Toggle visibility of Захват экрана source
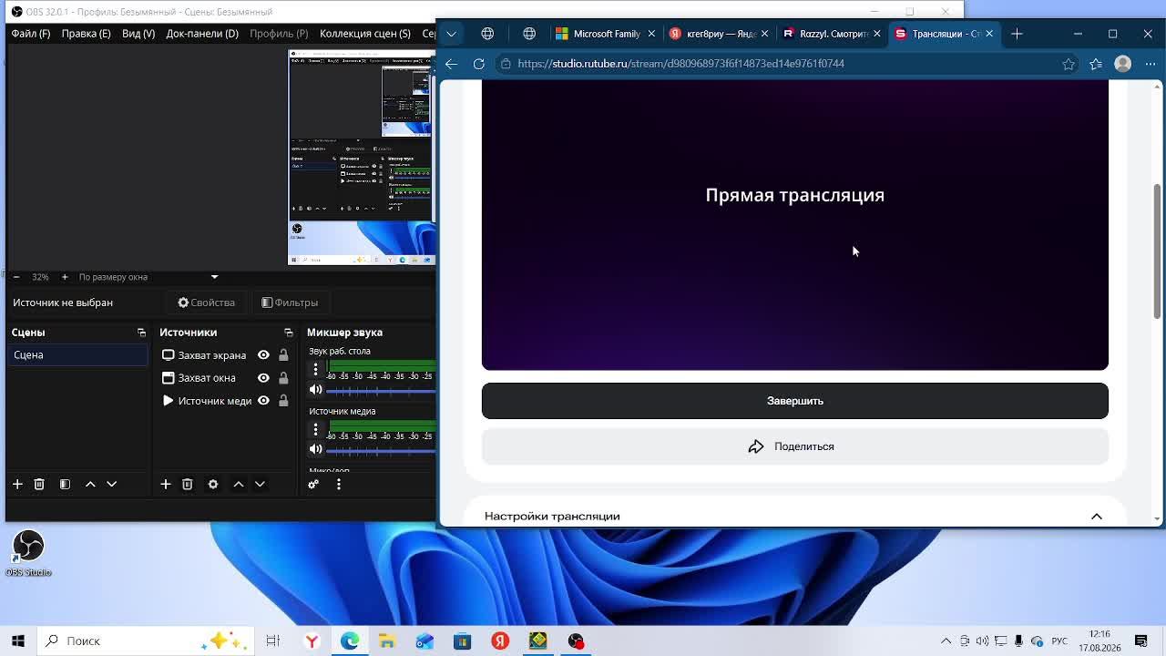 [263, 355]
